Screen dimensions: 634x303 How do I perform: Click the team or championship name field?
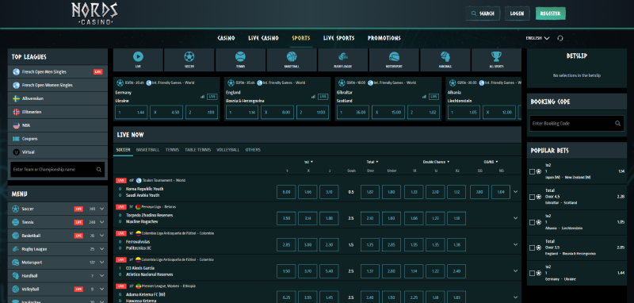click(58, 170)
